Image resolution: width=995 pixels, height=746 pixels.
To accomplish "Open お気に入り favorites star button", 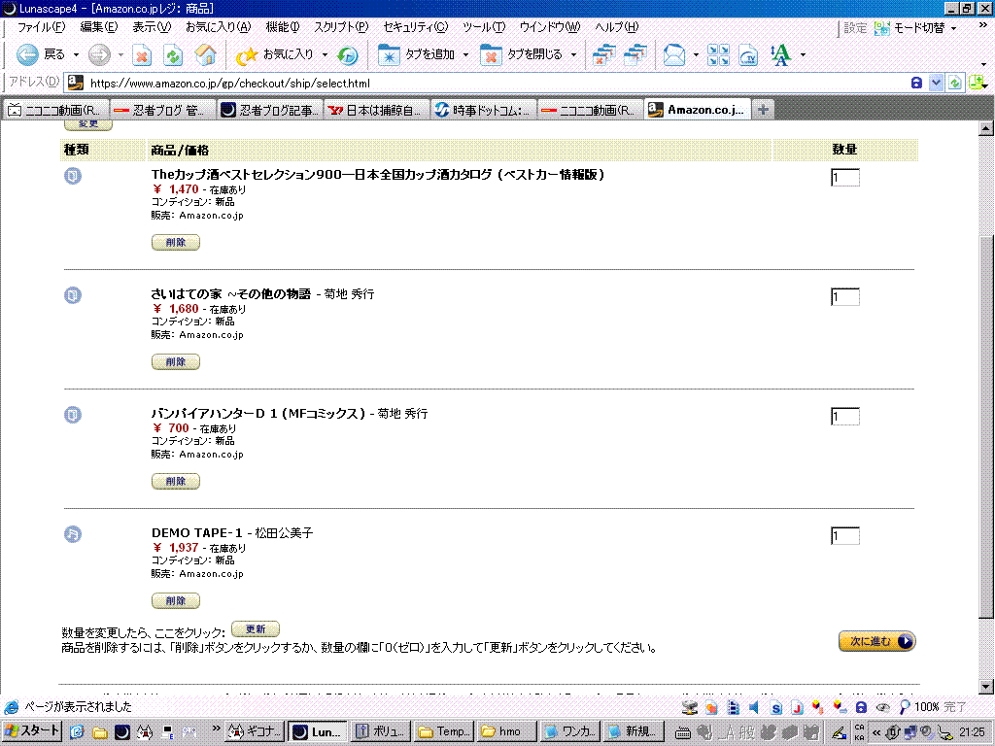I will [275, 55].
